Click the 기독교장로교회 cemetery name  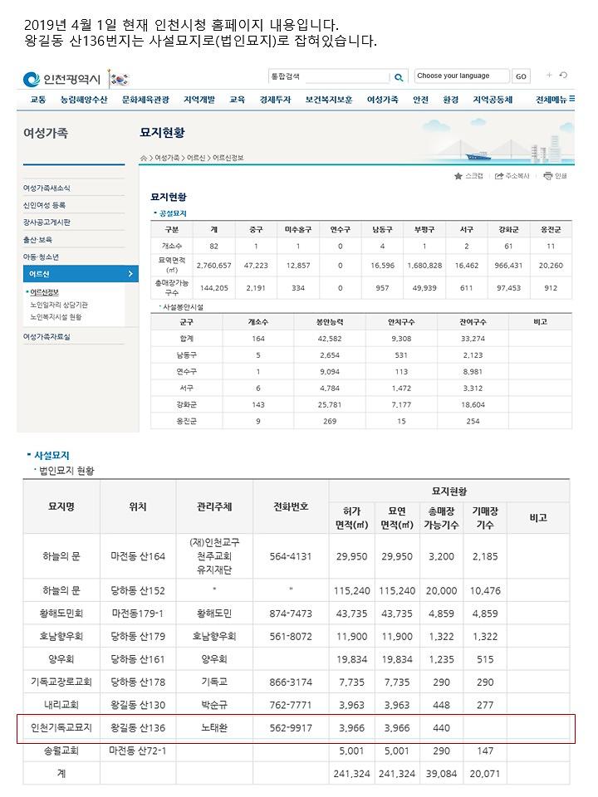61,682
